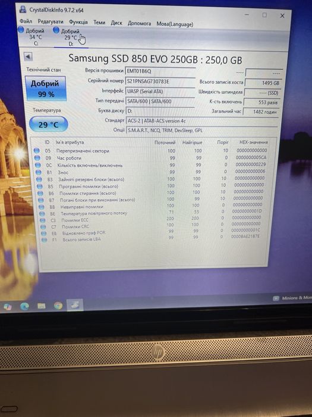Viewport: 312px width, 417px height.
Task: Click the features field S.M.A.R.T., NCQ, TRIM
Action: click(x=202, y=130)
